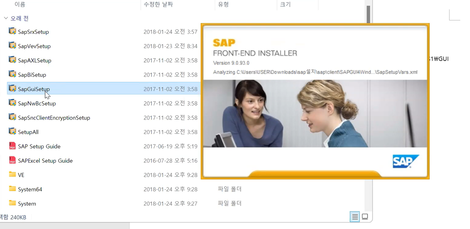Image resolution: width=470 pixels, height=229 pixels.
Task: Select the SapSncClientEncryptionSetup file name
Action: (x=54, y=118)
